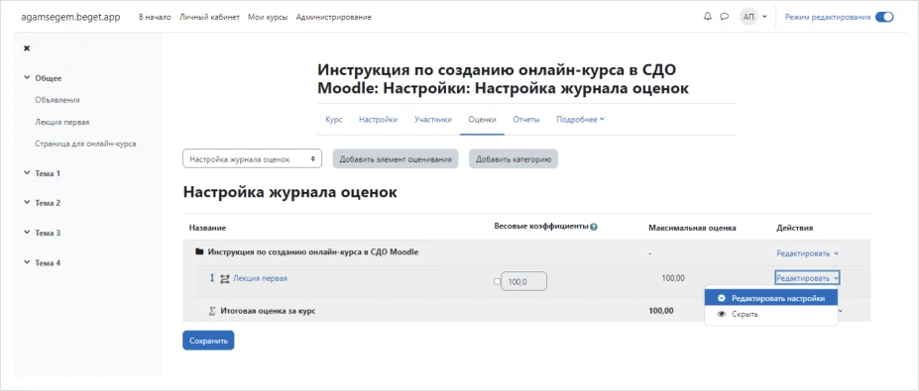
Task: Open the Подробнее tab dropdown
Action: coord(580,120)
